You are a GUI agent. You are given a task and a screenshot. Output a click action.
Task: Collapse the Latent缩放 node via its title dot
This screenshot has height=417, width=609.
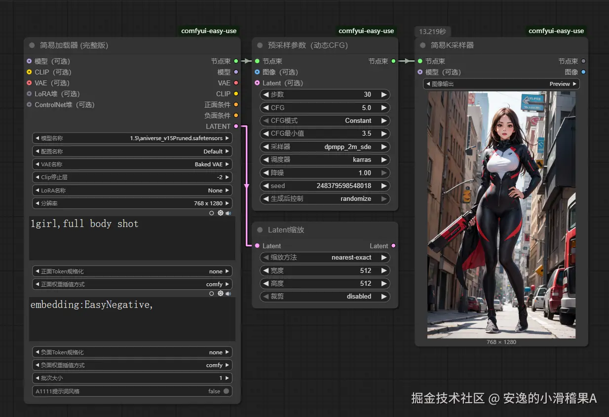(x=260, y=230)
